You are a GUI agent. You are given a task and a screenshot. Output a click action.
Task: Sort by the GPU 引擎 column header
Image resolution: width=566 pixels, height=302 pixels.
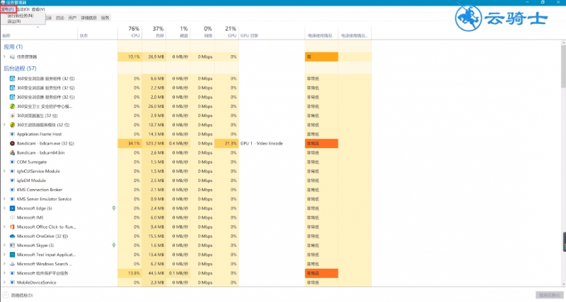coord(272,32)
